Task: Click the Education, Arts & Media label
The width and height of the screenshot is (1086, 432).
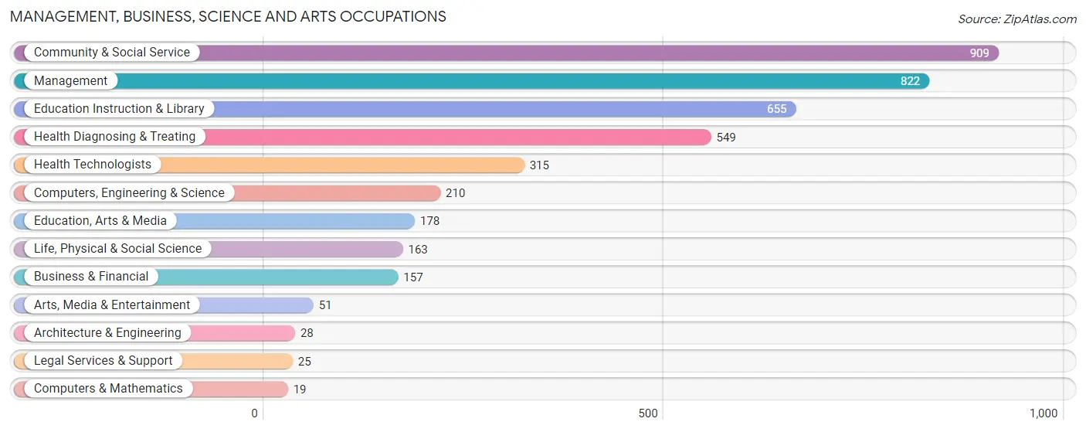Action: pyautogui.click(x=100, y=221)
